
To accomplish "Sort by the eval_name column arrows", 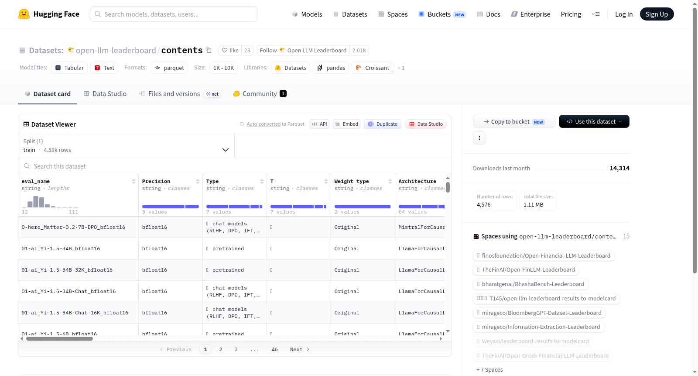I will point(133,181).
